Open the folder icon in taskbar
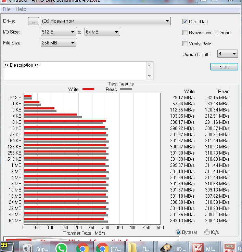 point(139,247)
